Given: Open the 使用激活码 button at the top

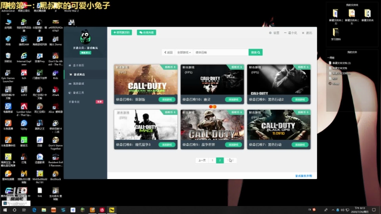Looking at the screenshot, I should click(x=122, y=32).
